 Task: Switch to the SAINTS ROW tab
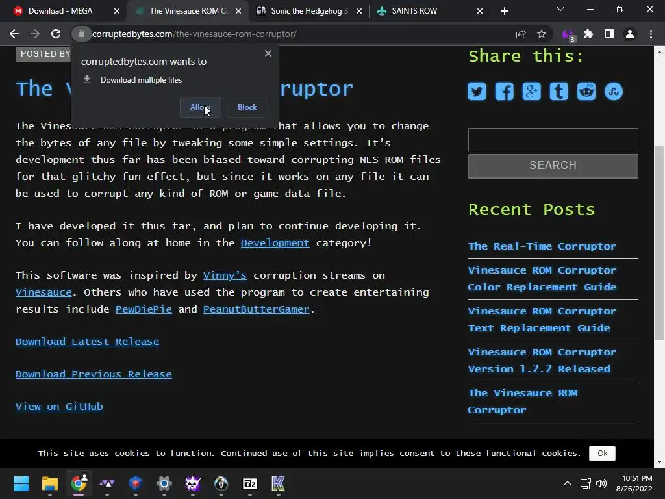414,11
